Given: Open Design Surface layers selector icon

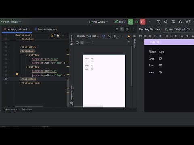Looking at the screenshot, I should [x=103, y=36].
